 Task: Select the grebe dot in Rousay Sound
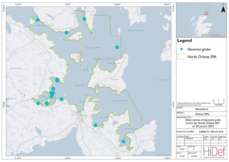point(84,19)
